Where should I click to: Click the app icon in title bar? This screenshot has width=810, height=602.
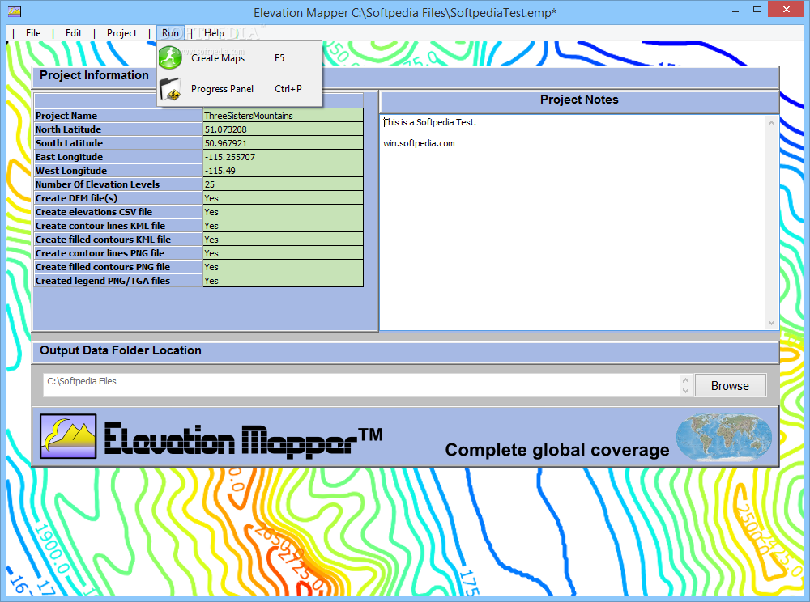[15, 11]
